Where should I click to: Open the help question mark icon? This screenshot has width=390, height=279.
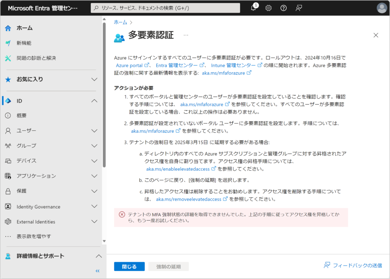[283, 8]
